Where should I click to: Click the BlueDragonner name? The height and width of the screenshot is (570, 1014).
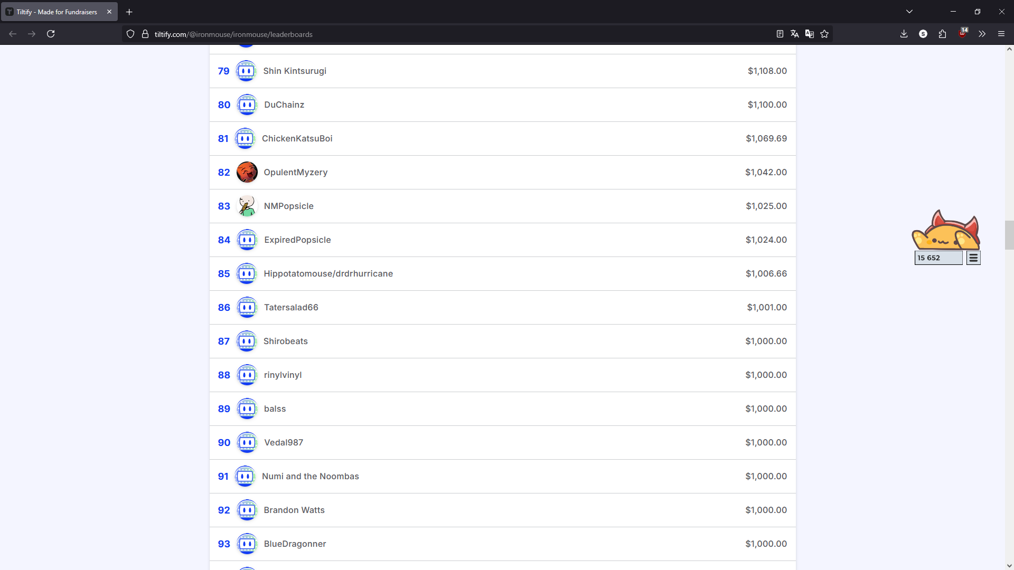[x=295, y=544]
